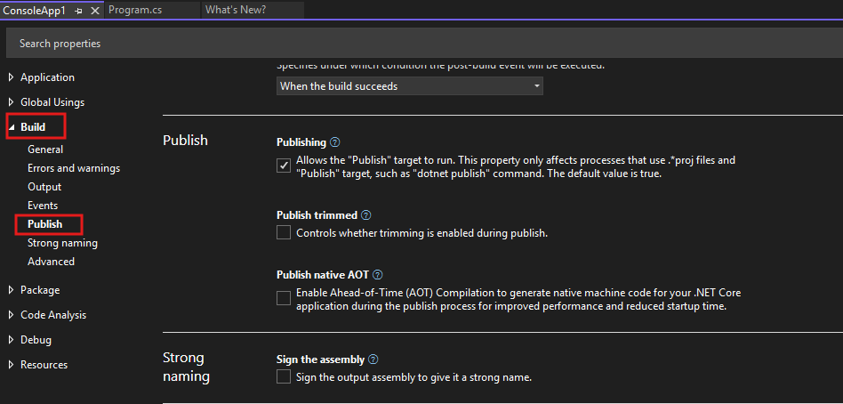The image size is (843, 404).
Task: Open the What's New? tab
Action: (x=235, y=10)
